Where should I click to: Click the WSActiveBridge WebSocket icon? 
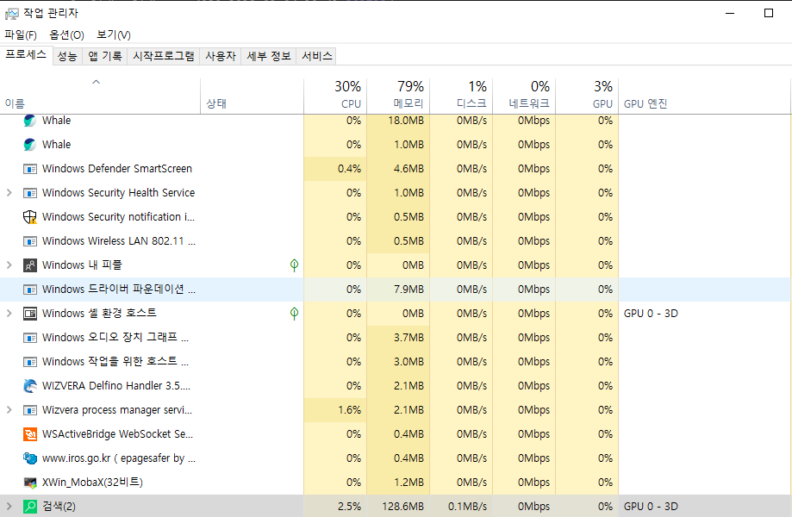click(x=30, y=433)
